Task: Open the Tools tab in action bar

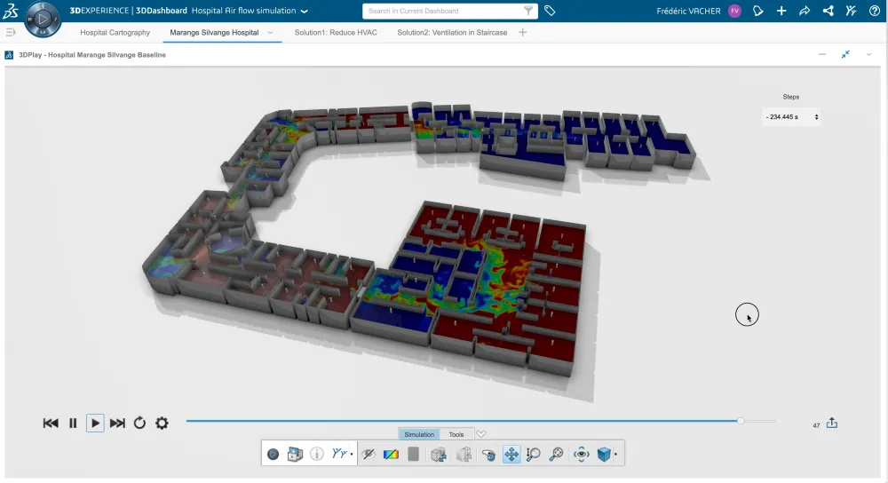Action: click(x=456, y=434)
